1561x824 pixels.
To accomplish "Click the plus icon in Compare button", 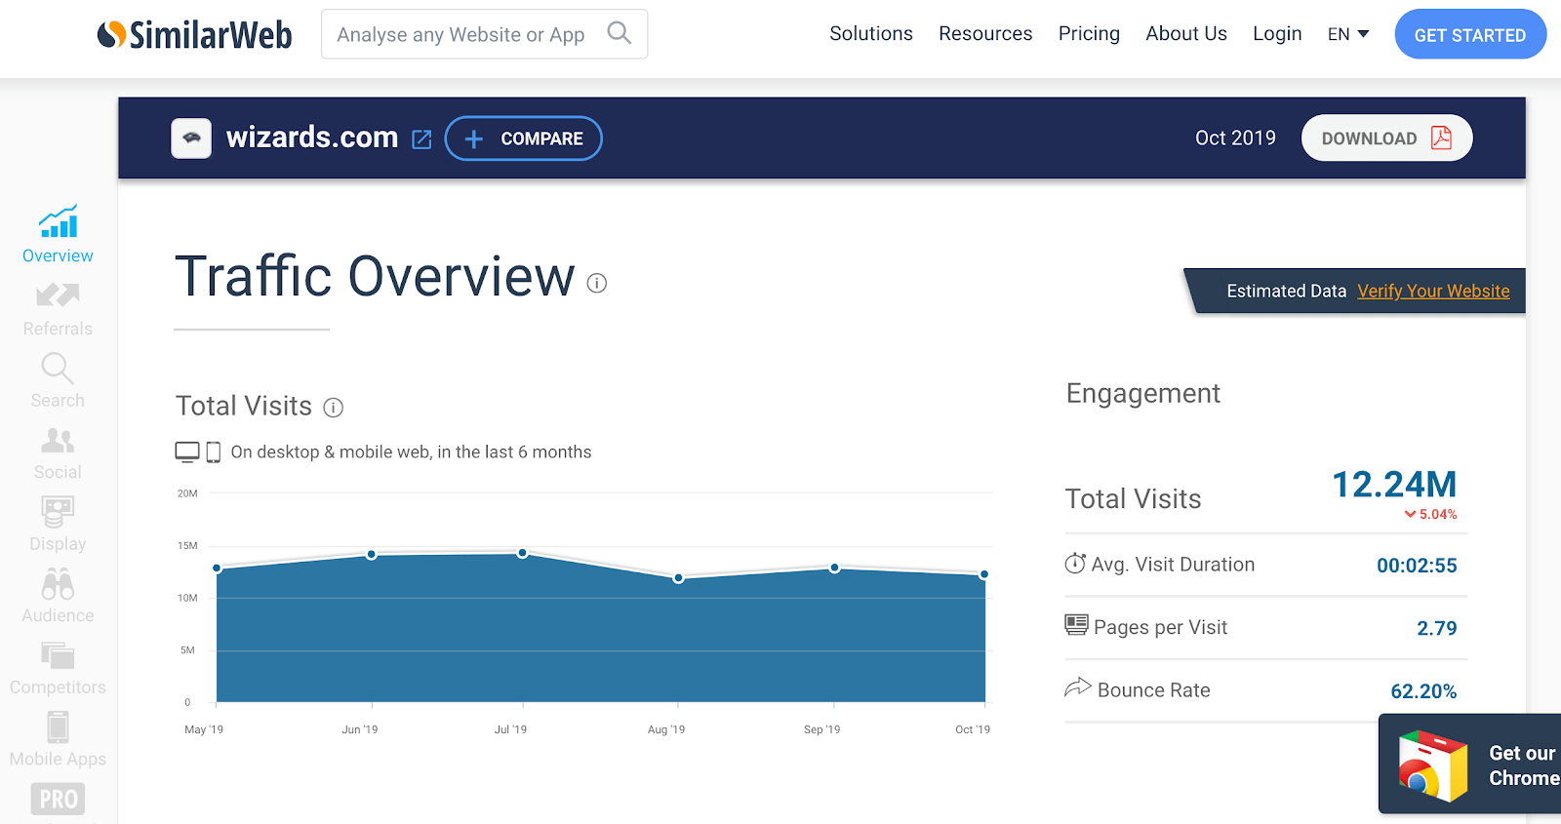I will 474,139.
